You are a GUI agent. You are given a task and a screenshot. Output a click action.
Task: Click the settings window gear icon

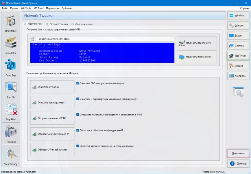pyautogui.click(x=238, y=92)
